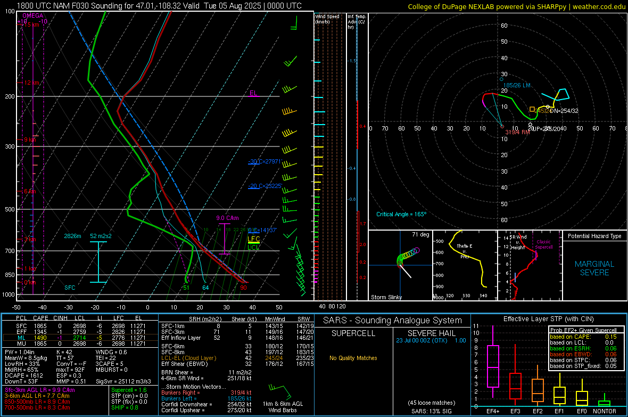Select the DN=254/32 hodograph label

point(564,111)
